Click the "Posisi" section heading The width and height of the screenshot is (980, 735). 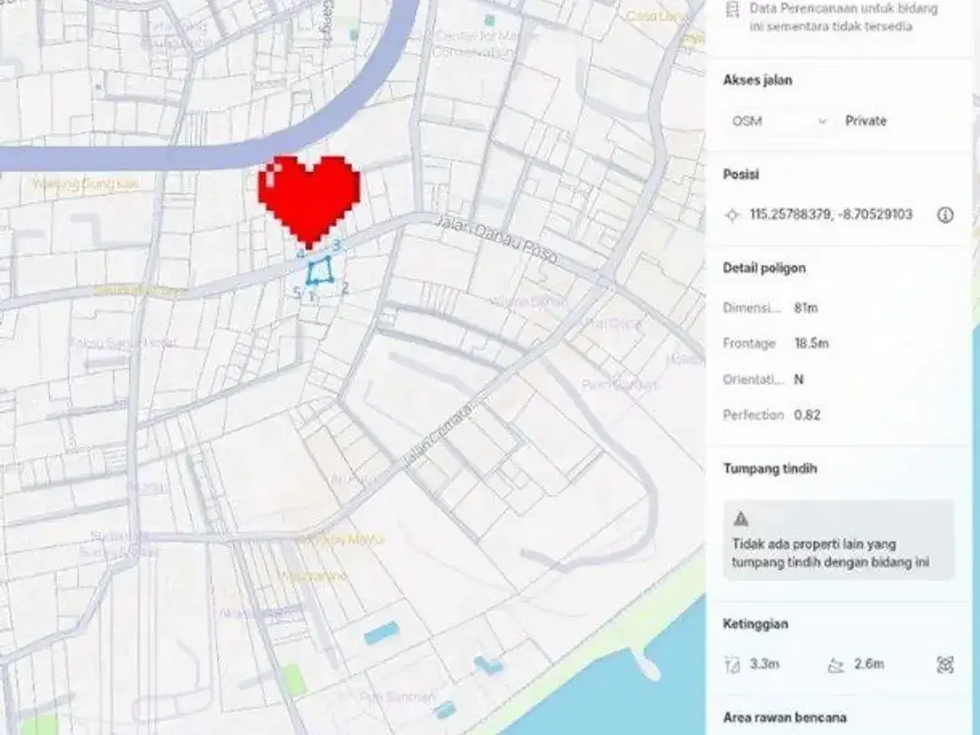pyautogui.click(x=740, y=174)
